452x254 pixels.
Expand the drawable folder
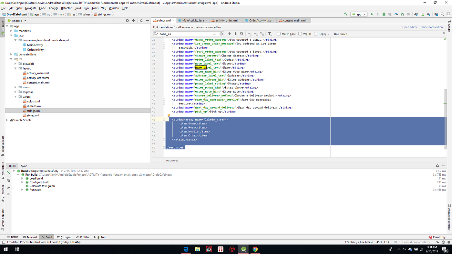click(16, 64)
